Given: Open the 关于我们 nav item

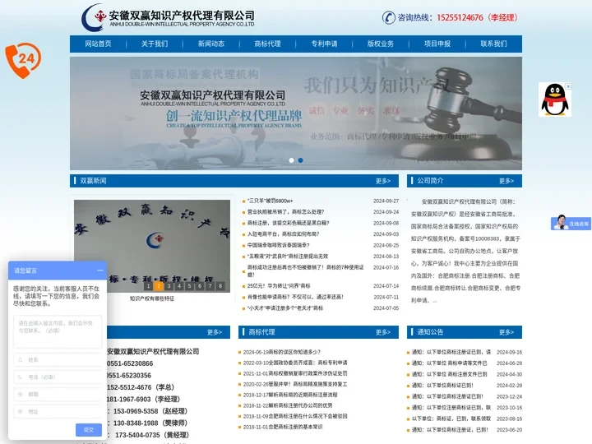Looking at the screenshot, I should tap(155, 44).
